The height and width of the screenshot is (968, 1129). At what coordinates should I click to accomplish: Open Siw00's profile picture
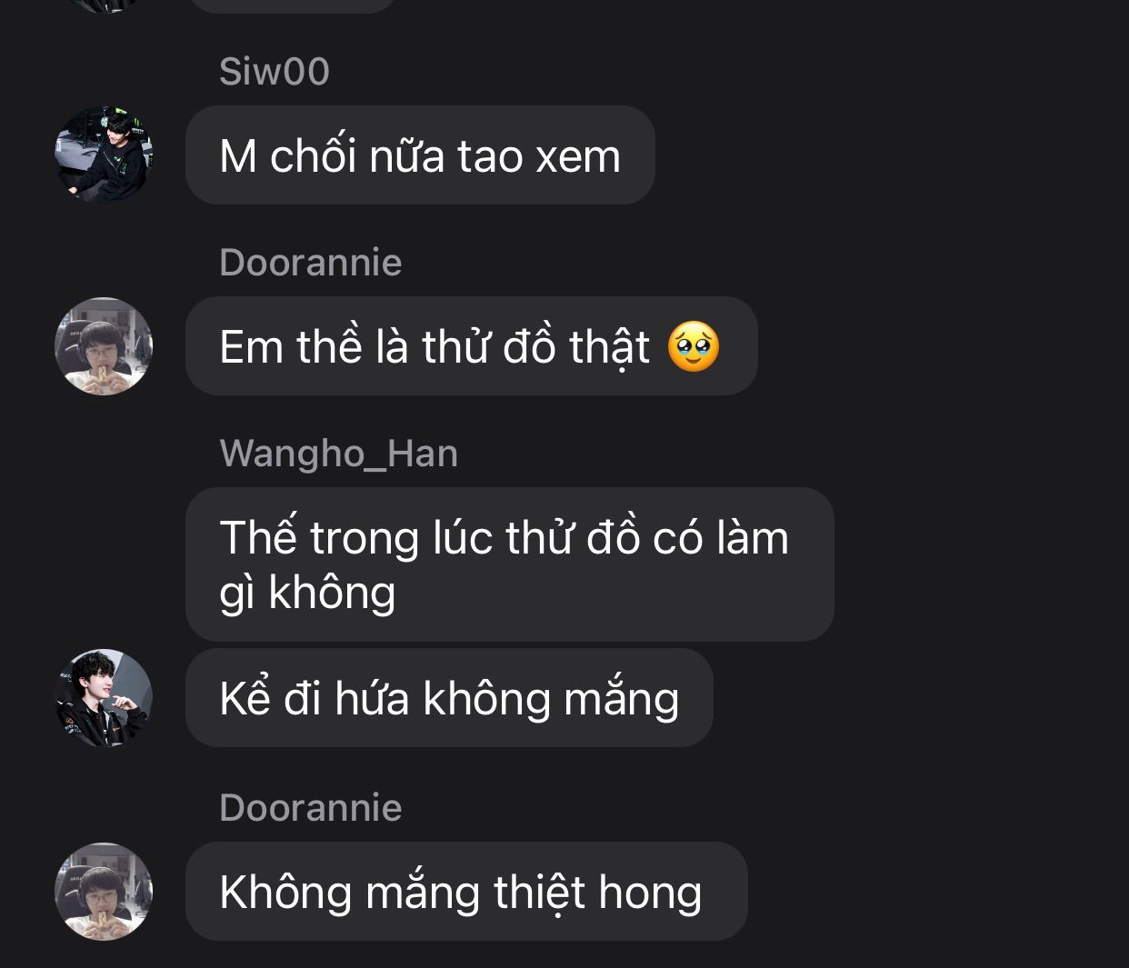coord(104,155)
